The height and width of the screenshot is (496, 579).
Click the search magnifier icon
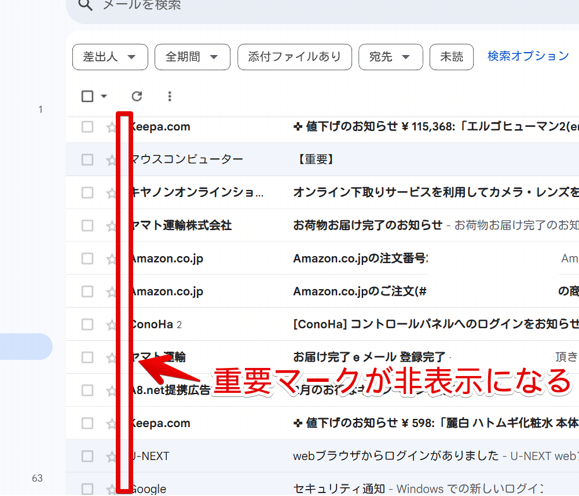point(85,5)
